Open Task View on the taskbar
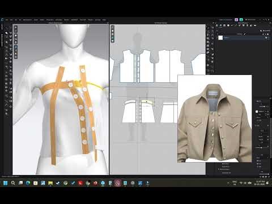 click(x=20, y=183)
